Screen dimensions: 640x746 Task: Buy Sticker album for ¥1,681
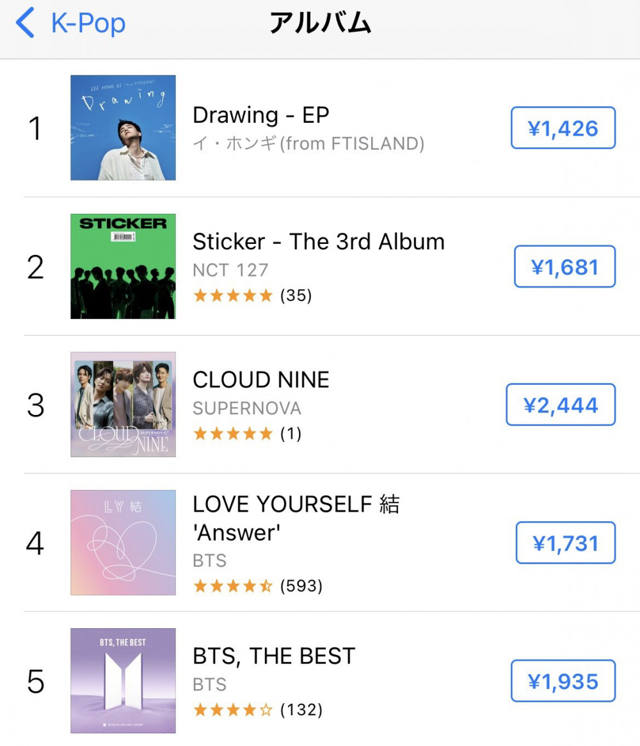coord(565,266)
